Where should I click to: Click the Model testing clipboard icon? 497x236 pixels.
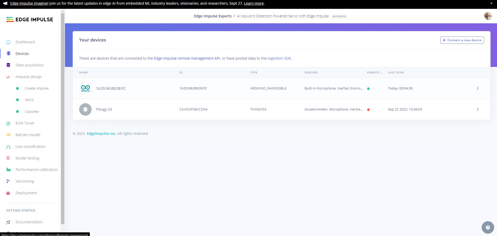point(8,158)
